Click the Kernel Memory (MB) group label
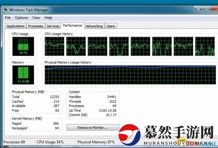 27,118
